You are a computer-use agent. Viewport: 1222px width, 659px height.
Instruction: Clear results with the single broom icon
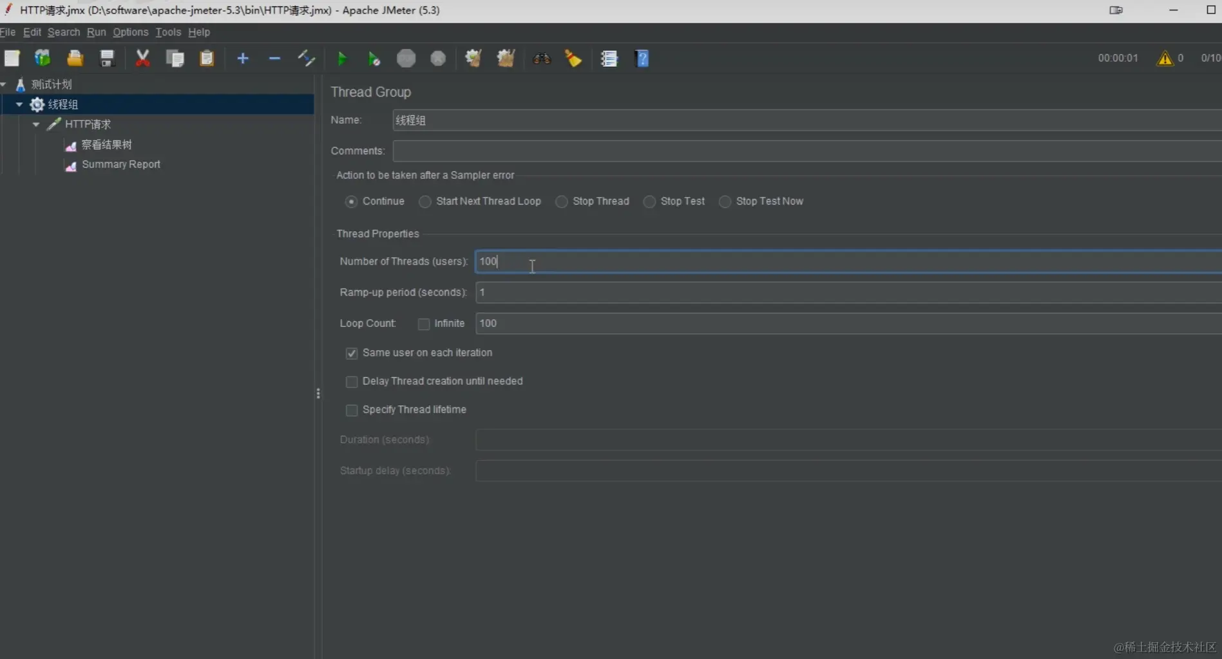pyautogui.click(x=473, y=59)
